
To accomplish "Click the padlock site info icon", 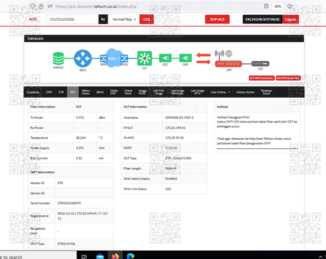I will pyautogui.click(x=41, y=6).
